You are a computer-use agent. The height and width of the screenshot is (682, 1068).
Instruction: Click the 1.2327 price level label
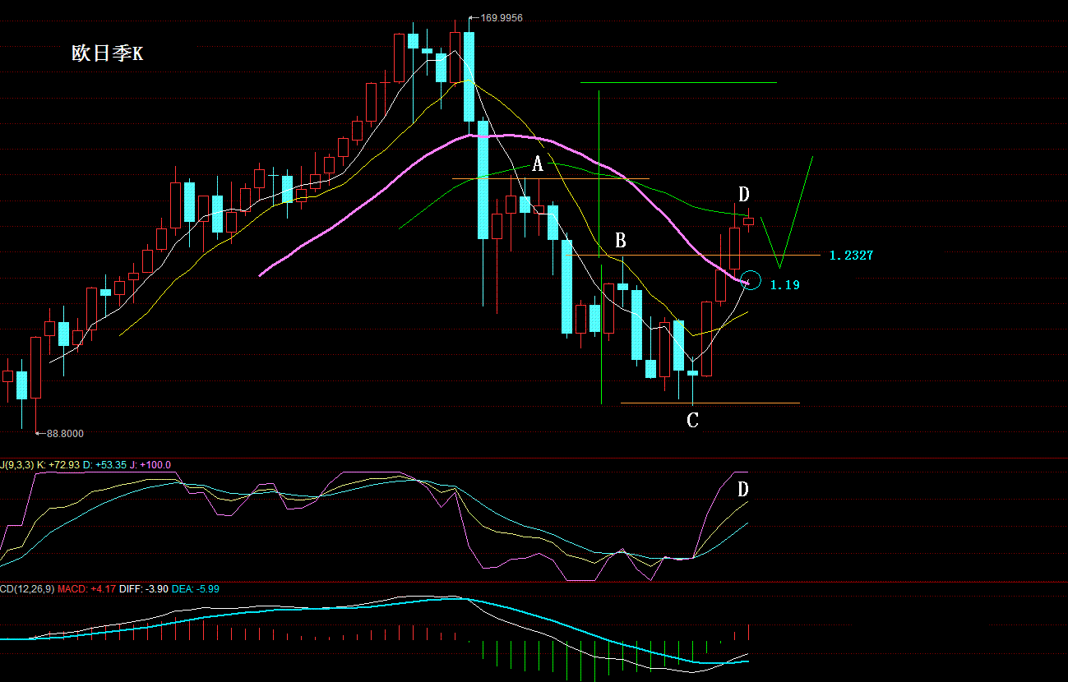pos(851,256)
